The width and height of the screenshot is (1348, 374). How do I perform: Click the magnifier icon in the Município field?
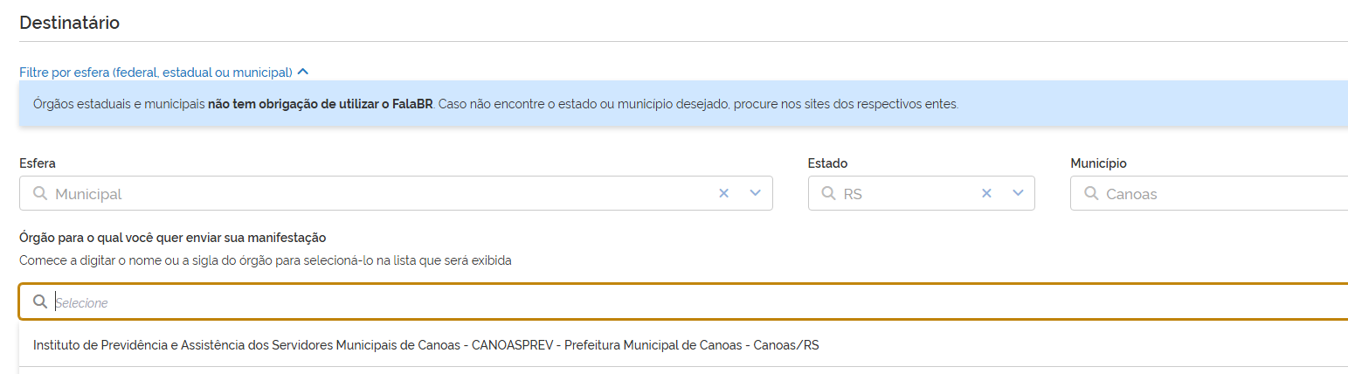coord(1090,194)
